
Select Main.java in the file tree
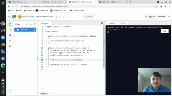pos(25,30)
